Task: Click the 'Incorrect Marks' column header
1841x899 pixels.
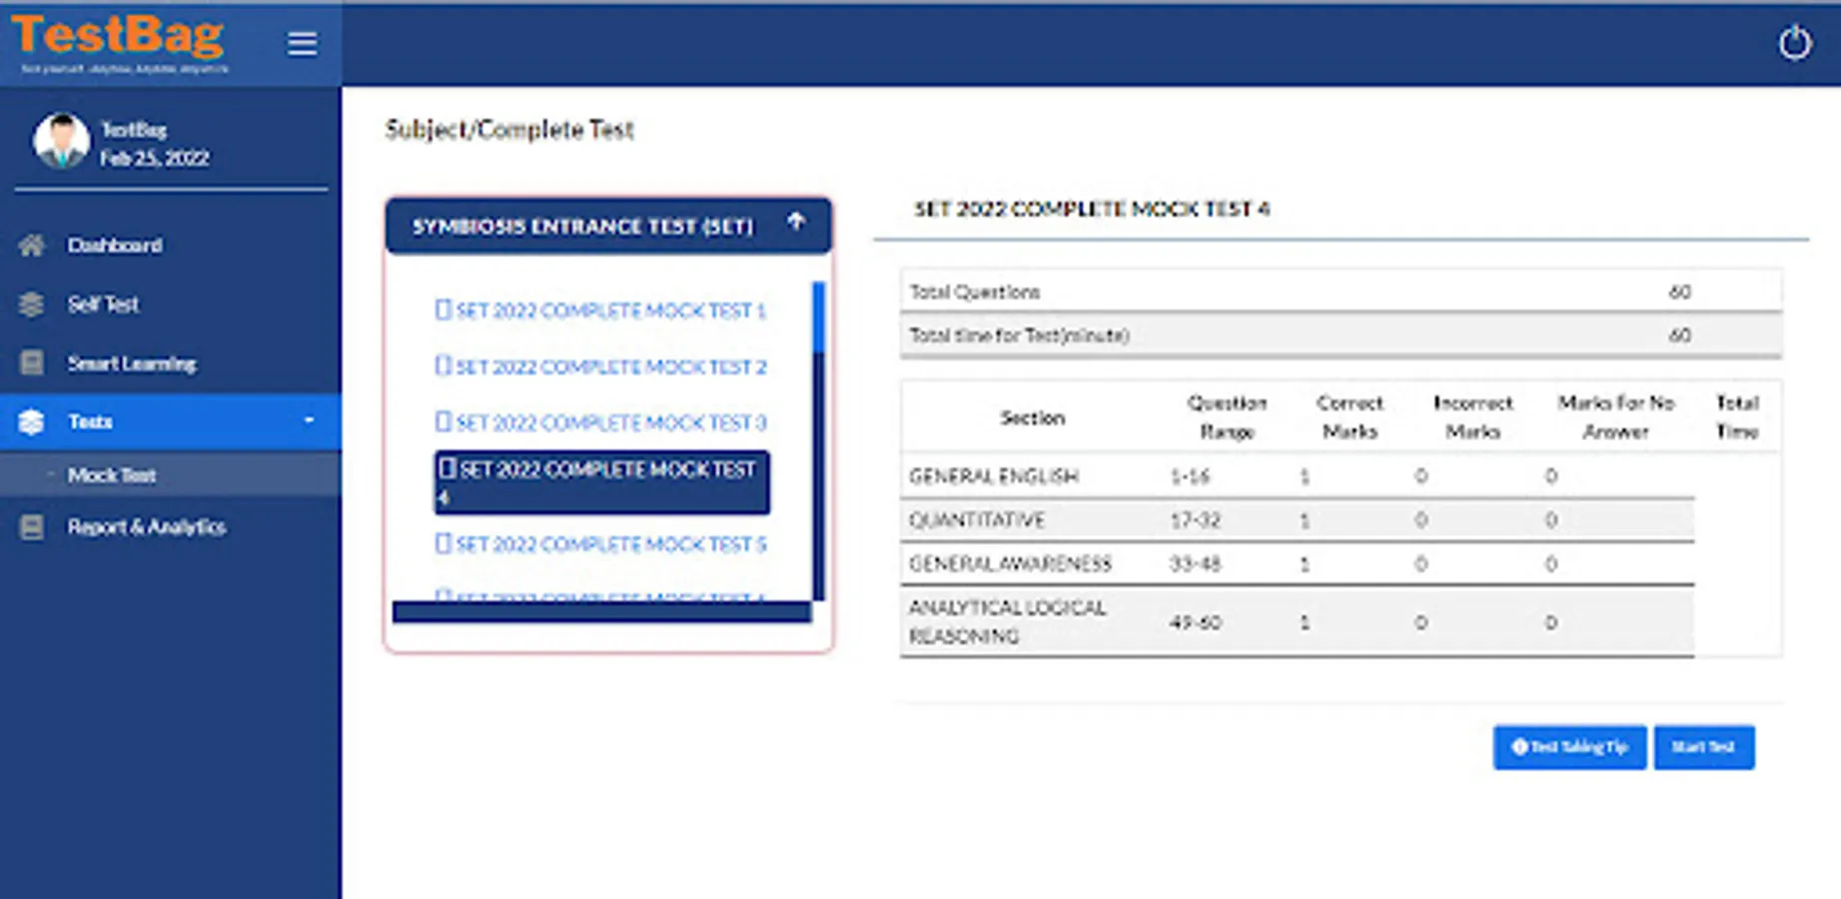Action: pos(1472,418)
